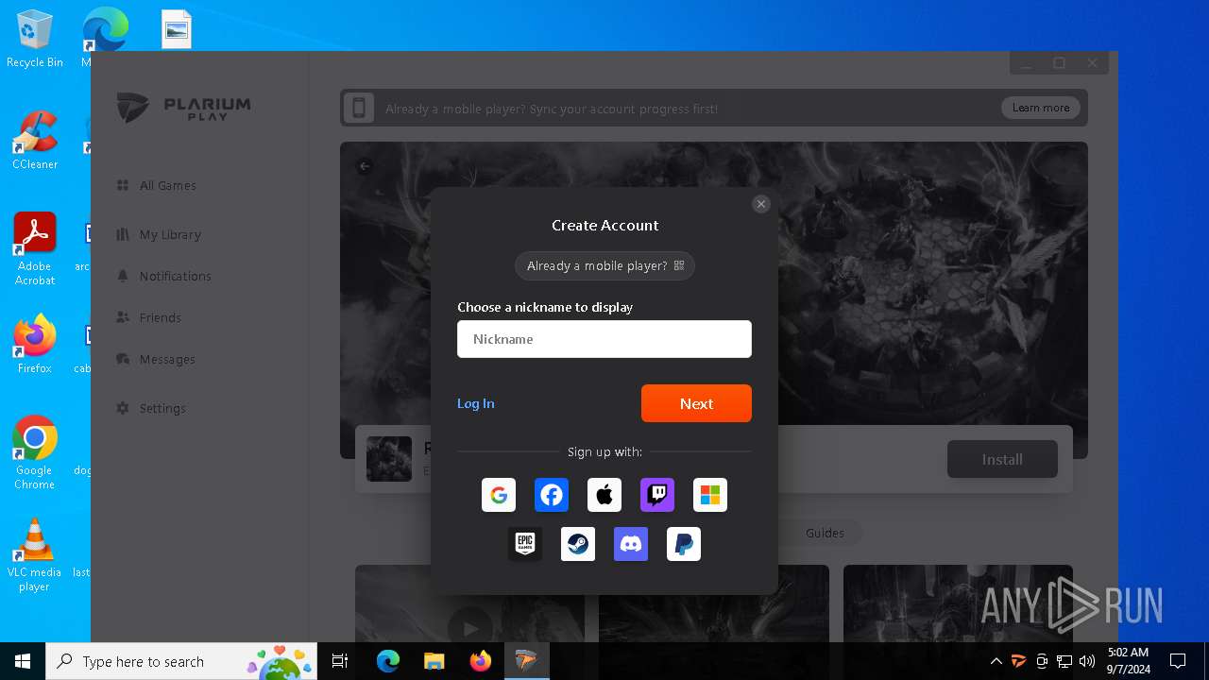Sign up with Steam icon
1209x680 pixels.
tap(578, 544)
